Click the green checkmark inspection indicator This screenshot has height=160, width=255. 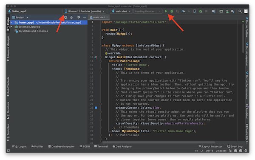point(243,21)
